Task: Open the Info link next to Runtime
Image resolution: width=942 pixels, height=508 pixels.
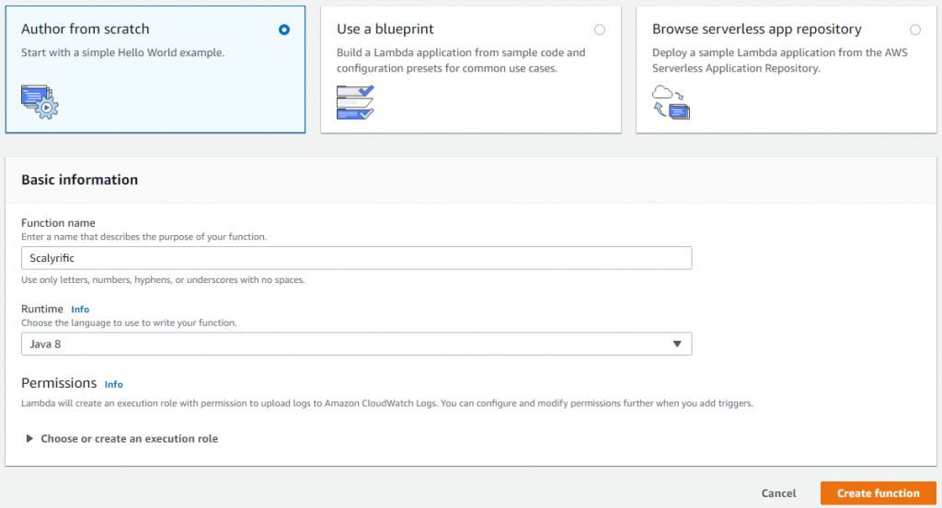Action: click(80, 310)
